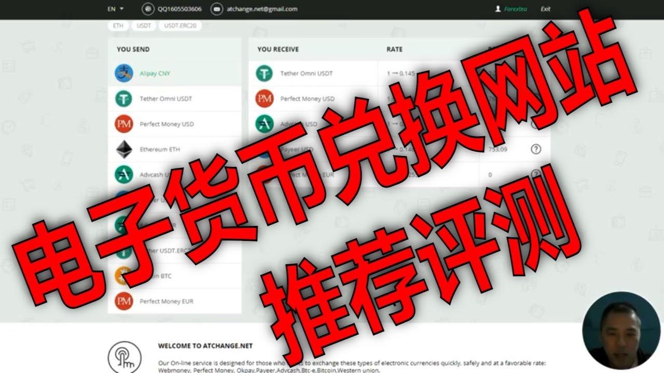The image size is (664, 373).
Task: Click the touch-hand icon beside Welcome text
Action: coord(124,356)
